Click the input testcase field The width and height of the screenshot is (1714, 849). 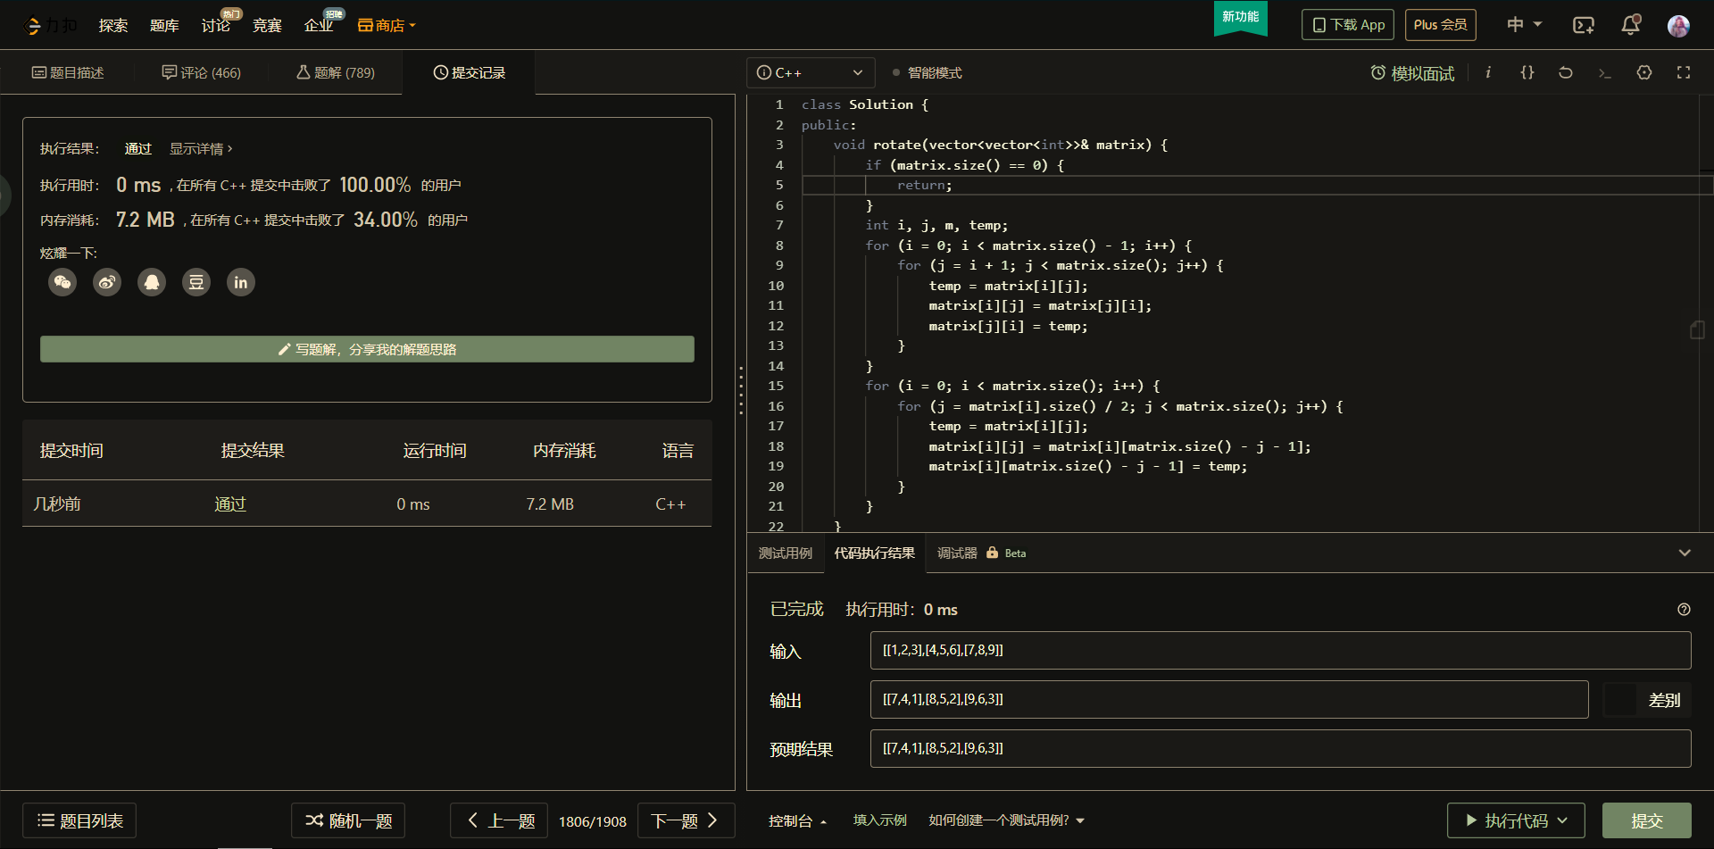(x=1280, y=651)
